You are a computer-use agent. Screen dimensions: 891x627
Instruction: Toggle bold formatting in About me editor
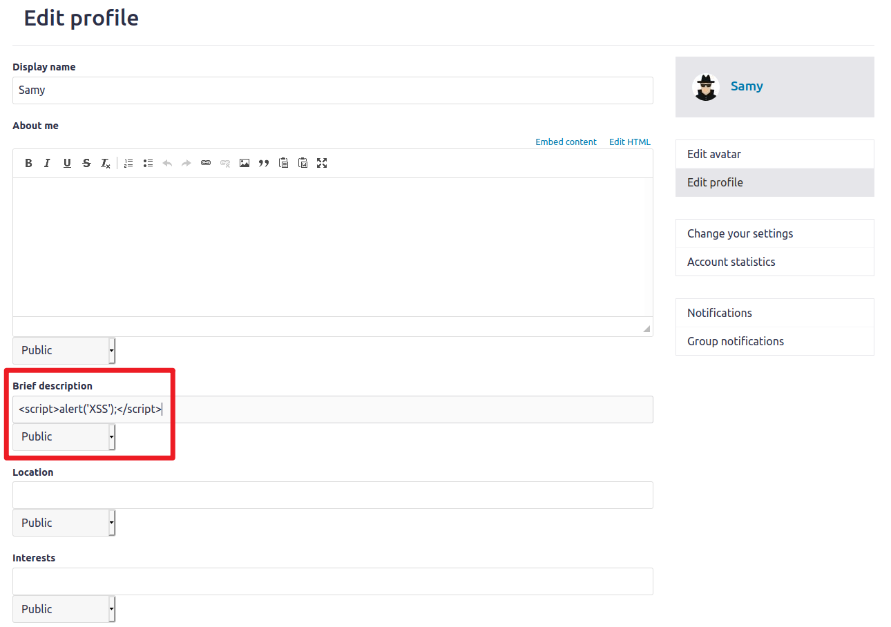coord(28,163)
